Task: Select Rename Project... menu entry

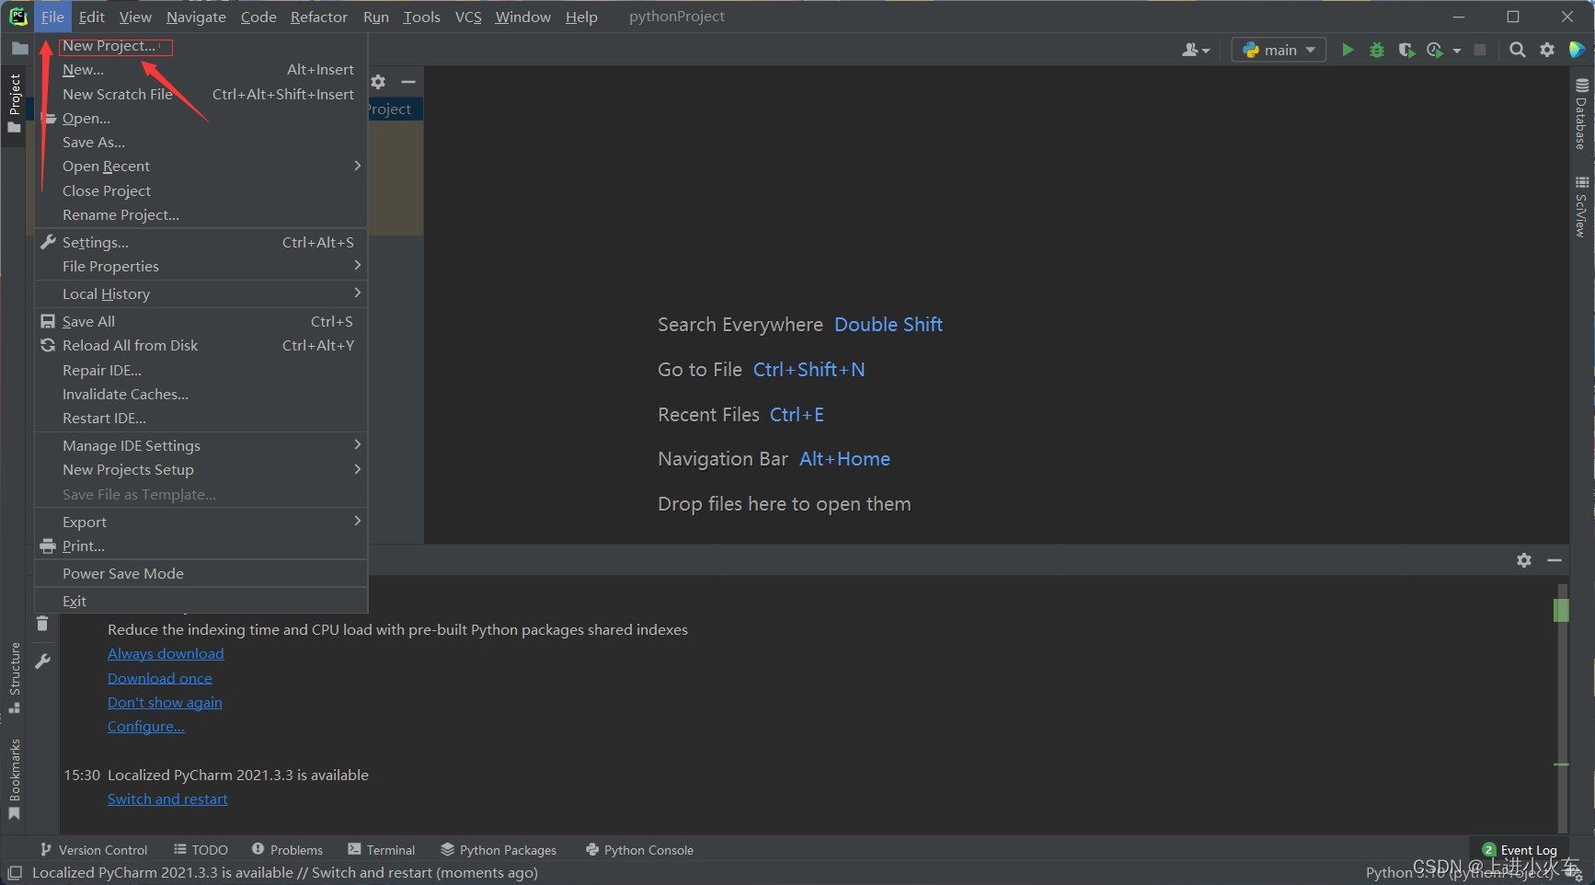Action: [201, 214]
